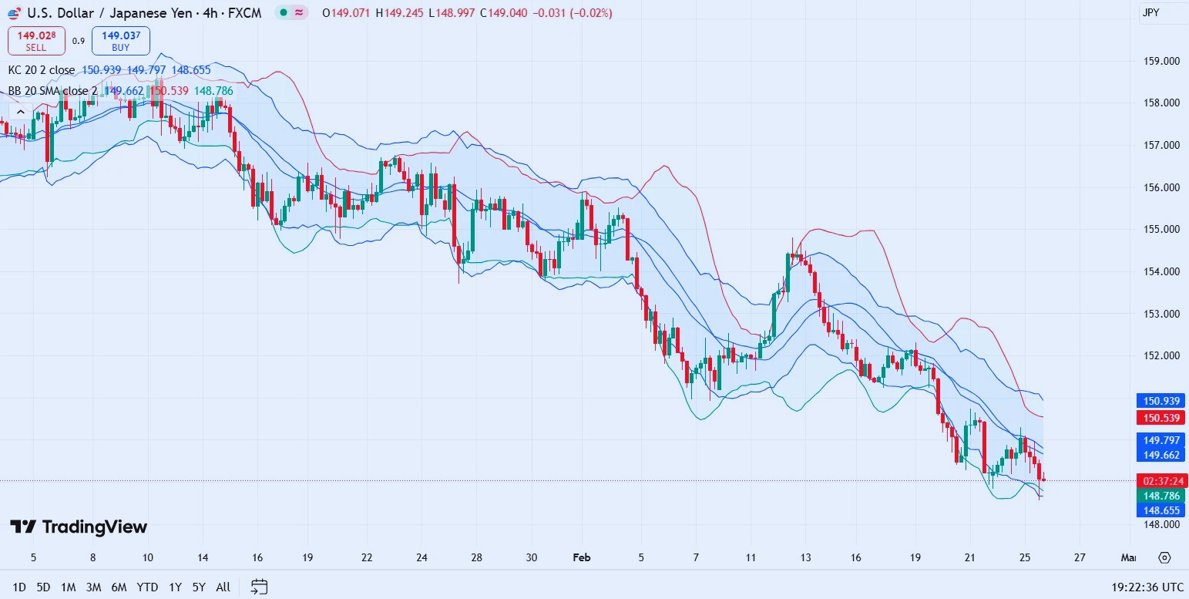This screenshot has height=599, width=1189.
Task: Collapse the legend with the chevron arrow
Action: [20, 110]
